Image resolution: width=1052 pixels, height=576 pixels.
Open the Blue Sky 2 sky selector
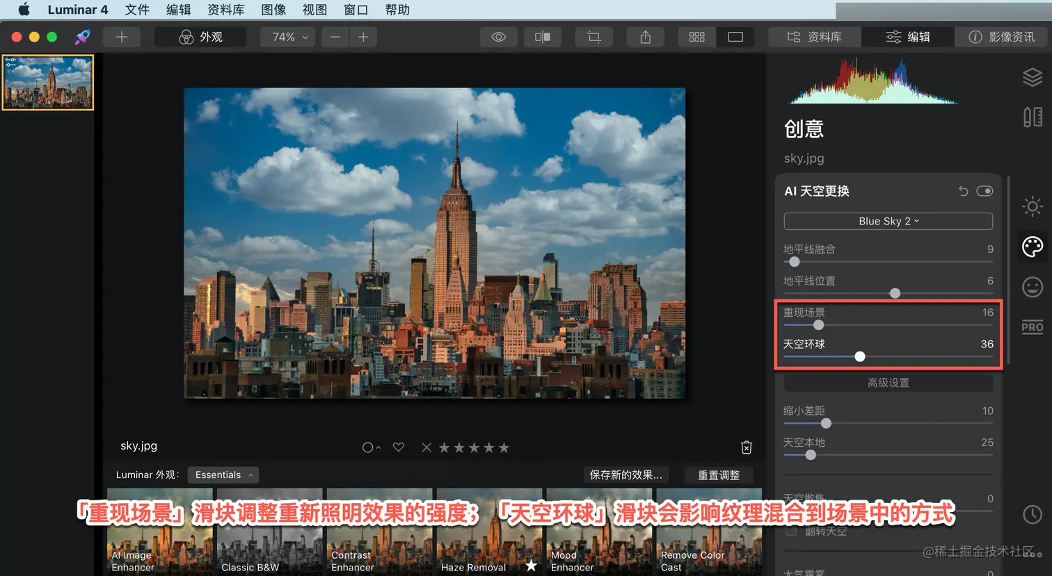888,221
